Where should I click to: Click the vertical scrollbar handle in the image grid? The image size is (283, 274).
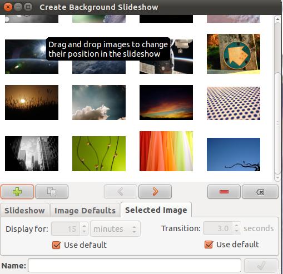277,123
